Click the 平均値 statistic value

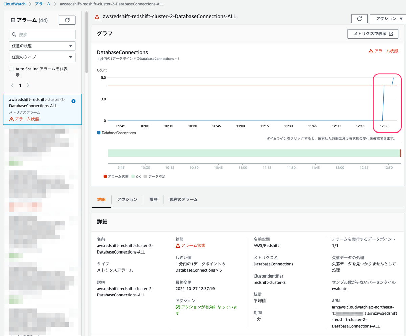[260, 301]
